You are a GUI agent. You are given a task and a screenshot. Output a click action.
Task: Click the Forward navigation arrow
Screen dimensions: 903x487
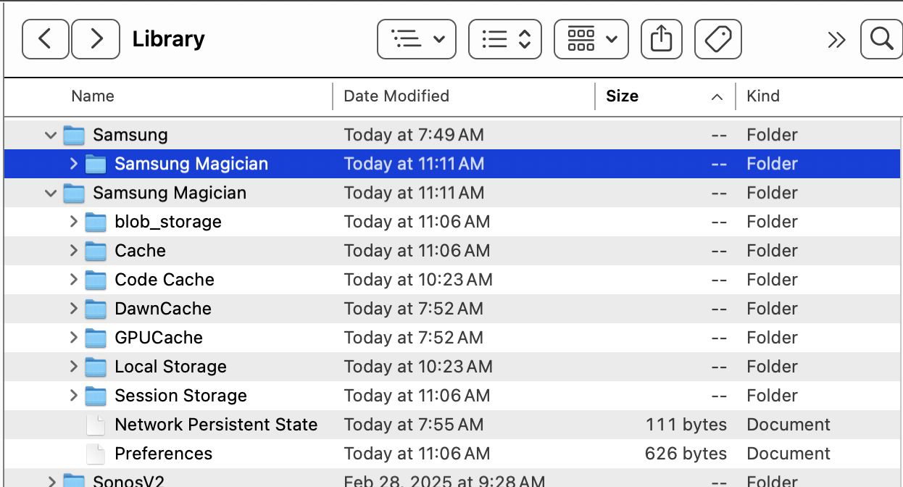(x=96, y=39)
